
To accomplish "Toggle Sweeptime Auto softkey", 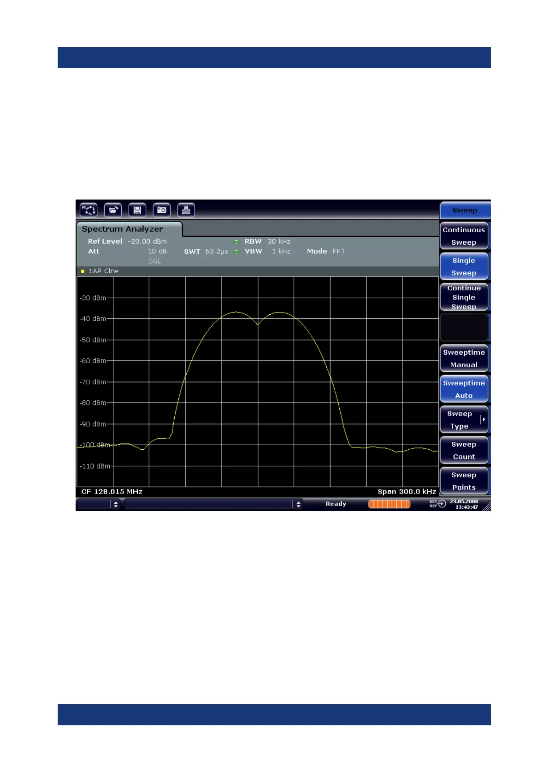I will 464,389.
